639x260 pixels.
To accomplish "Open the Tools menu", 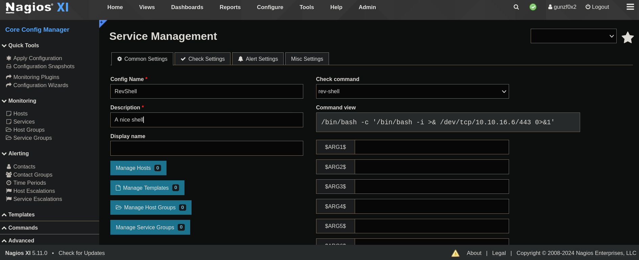I will pos(307,7).
